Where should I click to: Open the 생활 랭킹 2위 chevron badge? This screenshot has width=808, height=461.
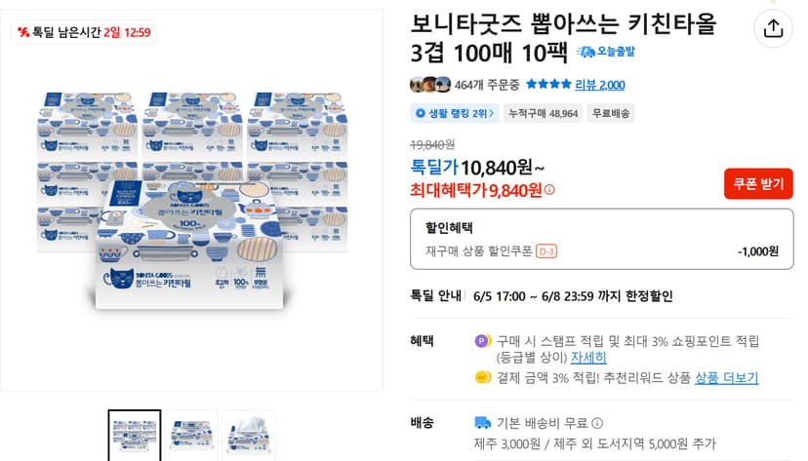pos(455,113)
